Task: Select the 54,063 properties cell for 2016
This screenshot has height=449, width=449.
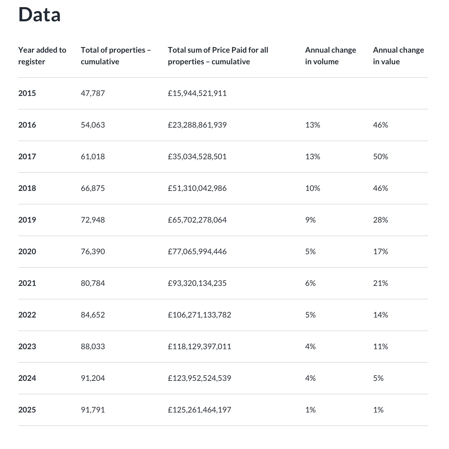Action: (93, 125)
